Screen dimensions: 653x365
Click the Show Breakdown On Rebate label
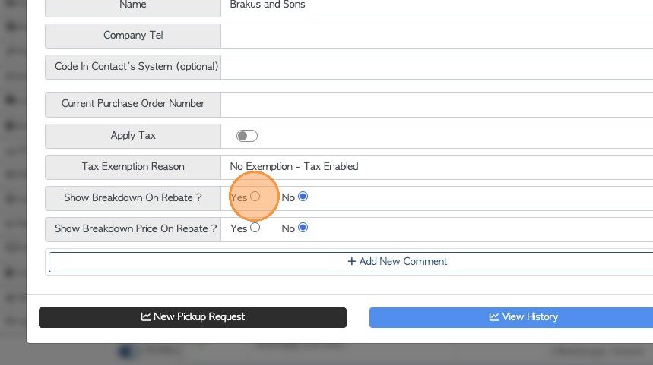click(133, 197)
